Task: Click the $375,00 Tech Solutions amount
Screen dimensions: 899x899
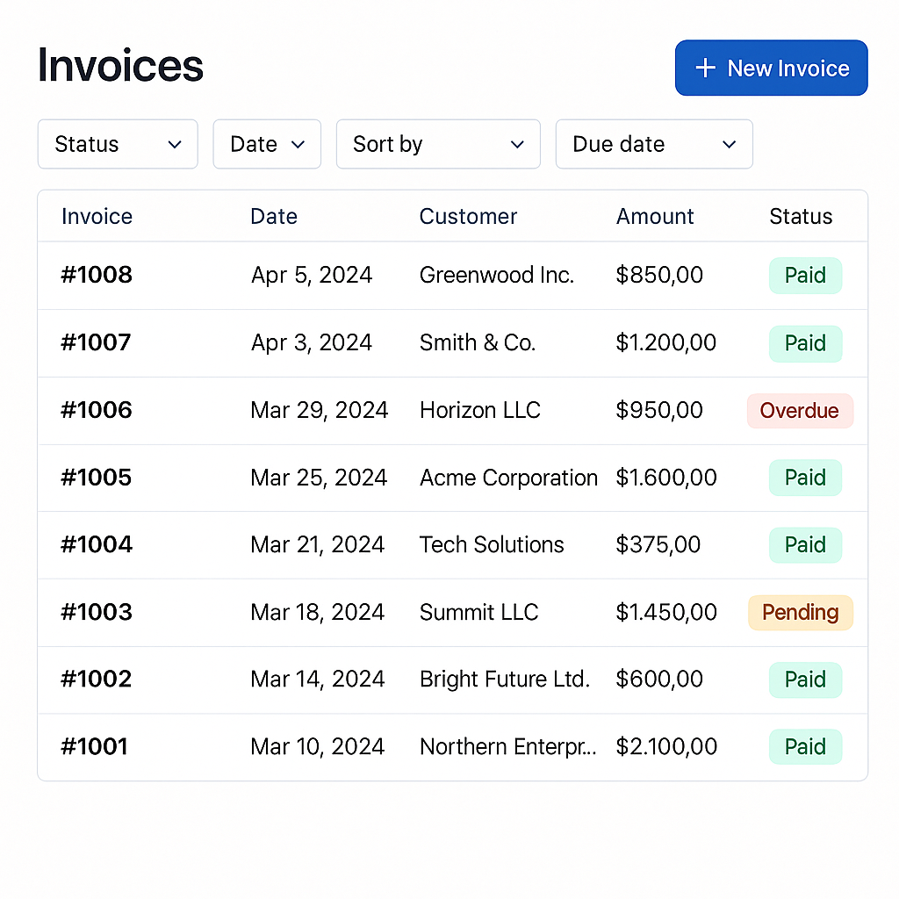Action: coord(658,545)
